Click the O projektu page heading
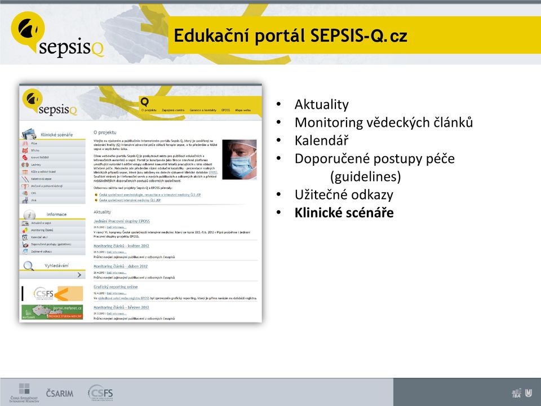The width and height of the screenshot is (541, 406). (105, 132)
